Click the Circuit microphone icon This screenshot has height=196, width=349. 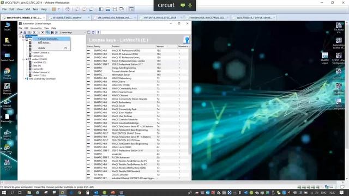[190, 5]
